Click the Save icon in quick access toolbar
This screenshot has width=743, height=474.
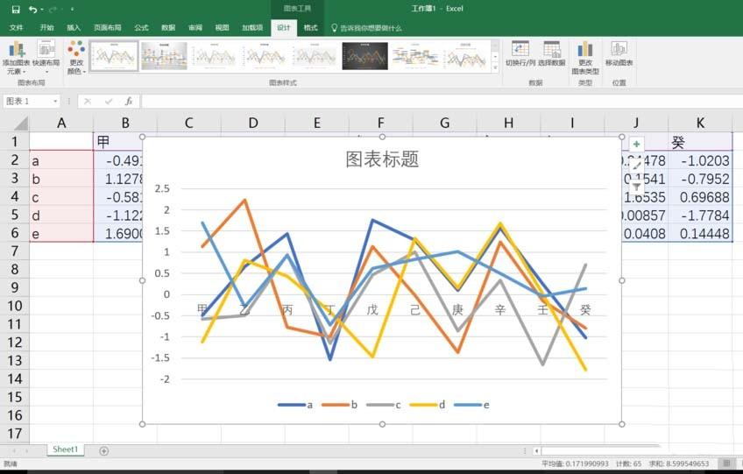(15, 9)
